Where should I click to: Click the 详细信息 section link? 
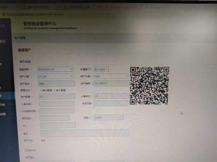click(x=30, y=150)
